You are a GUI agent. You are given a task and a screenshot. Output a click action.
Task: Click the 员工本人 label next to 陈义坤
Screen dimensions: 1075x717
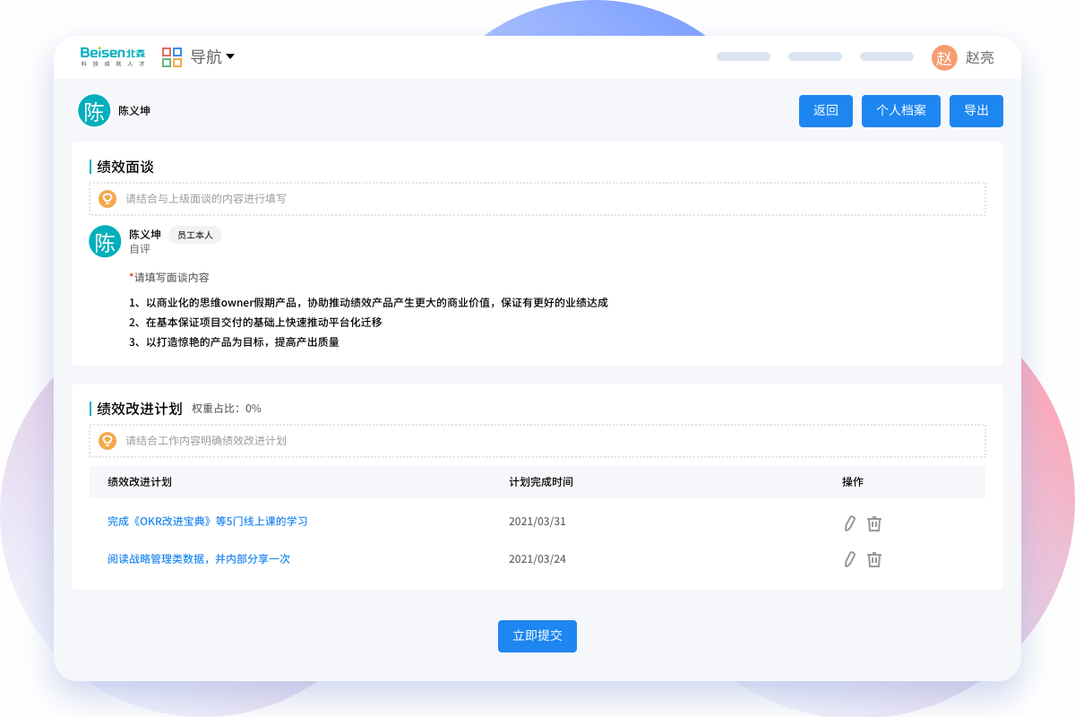(x=195, y=236)
